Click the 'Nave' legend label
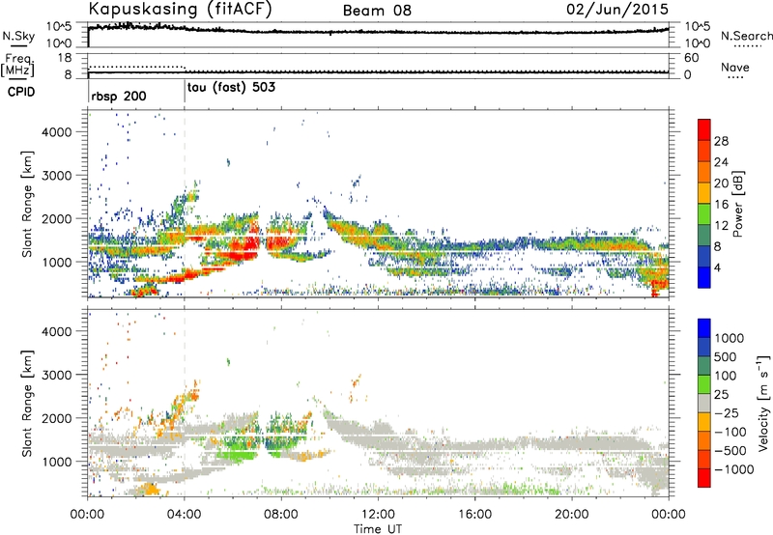Screen dimensions: 773x535 (735, 67)
